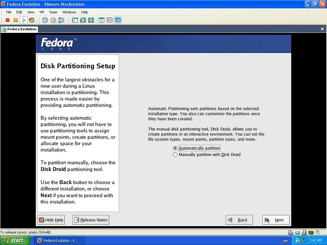Click the green Power On play icon

point(24,20)
